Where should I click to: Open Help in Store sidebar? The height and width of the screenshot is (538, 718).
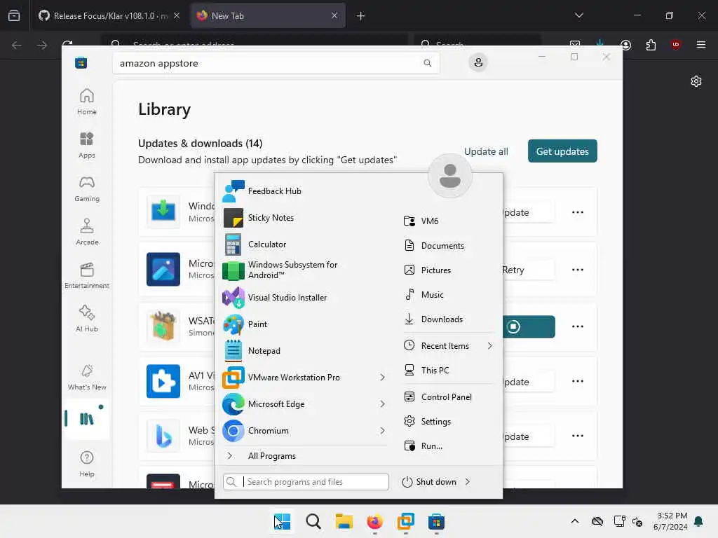click(86, 464)
